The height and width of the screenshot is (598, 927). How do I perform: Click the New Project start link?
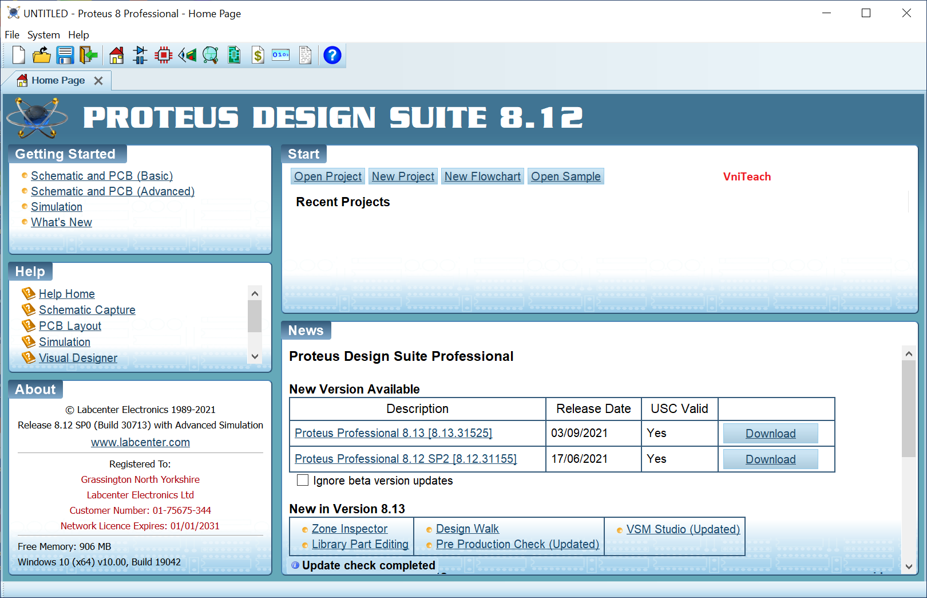[x=403, y=176]
